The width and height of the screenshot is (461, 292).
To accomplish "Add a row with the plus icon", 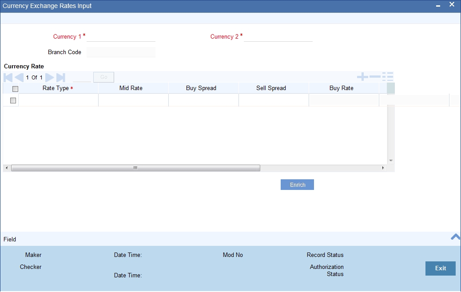I will 362,77.
